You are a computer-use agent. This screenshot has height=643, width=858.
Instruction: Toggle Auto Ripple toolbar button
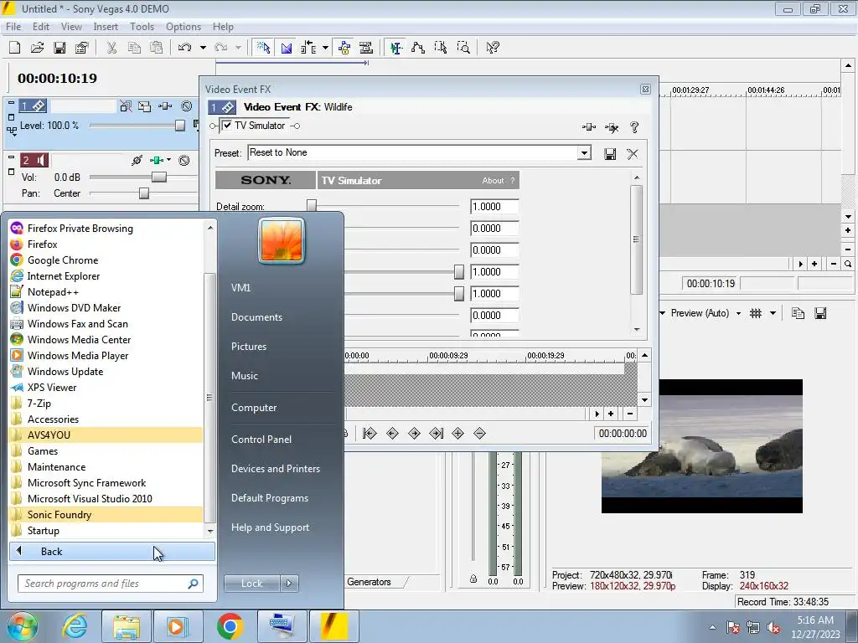tap(309, 48)
